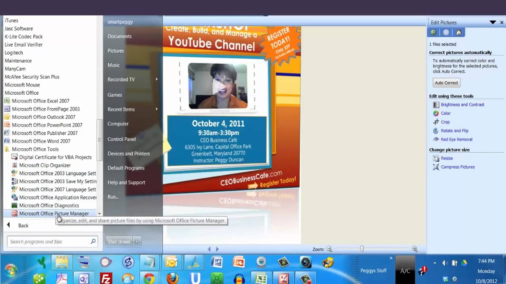
Task: Open Digital Certificate for VBA Projects
Action: [51, 157]
